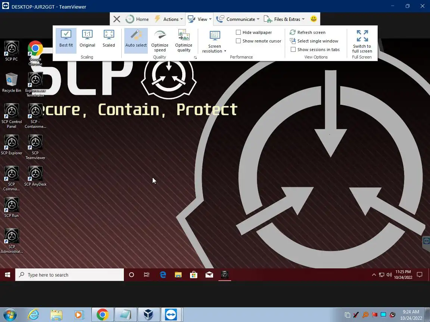Click SCP app on remote taskbar
The image size is (430, 322).
(225, 275)
